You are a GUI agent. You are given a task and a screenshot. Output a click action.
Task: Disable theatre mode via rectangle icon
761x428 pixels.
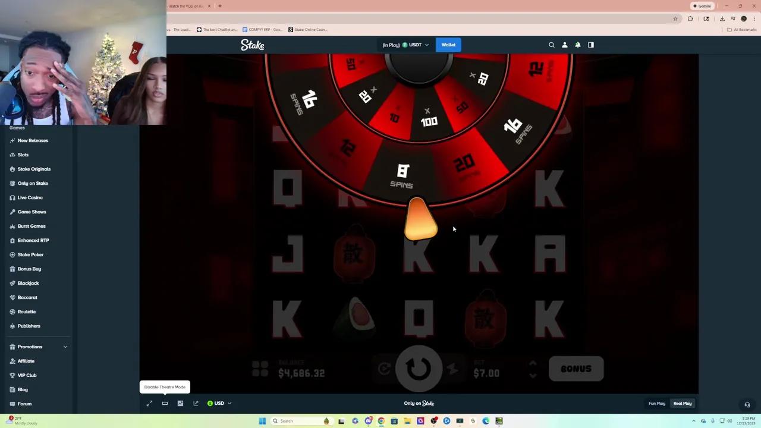pyautogui.click(x=165, y=404)
